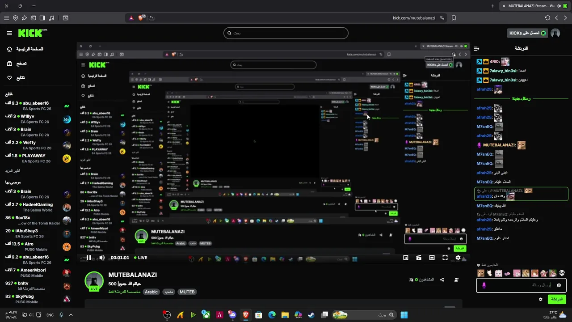The height and width of the screenshot is (322, 572).
Task: Open Atro PUBG Mobile channel
Action: [38, 246]
